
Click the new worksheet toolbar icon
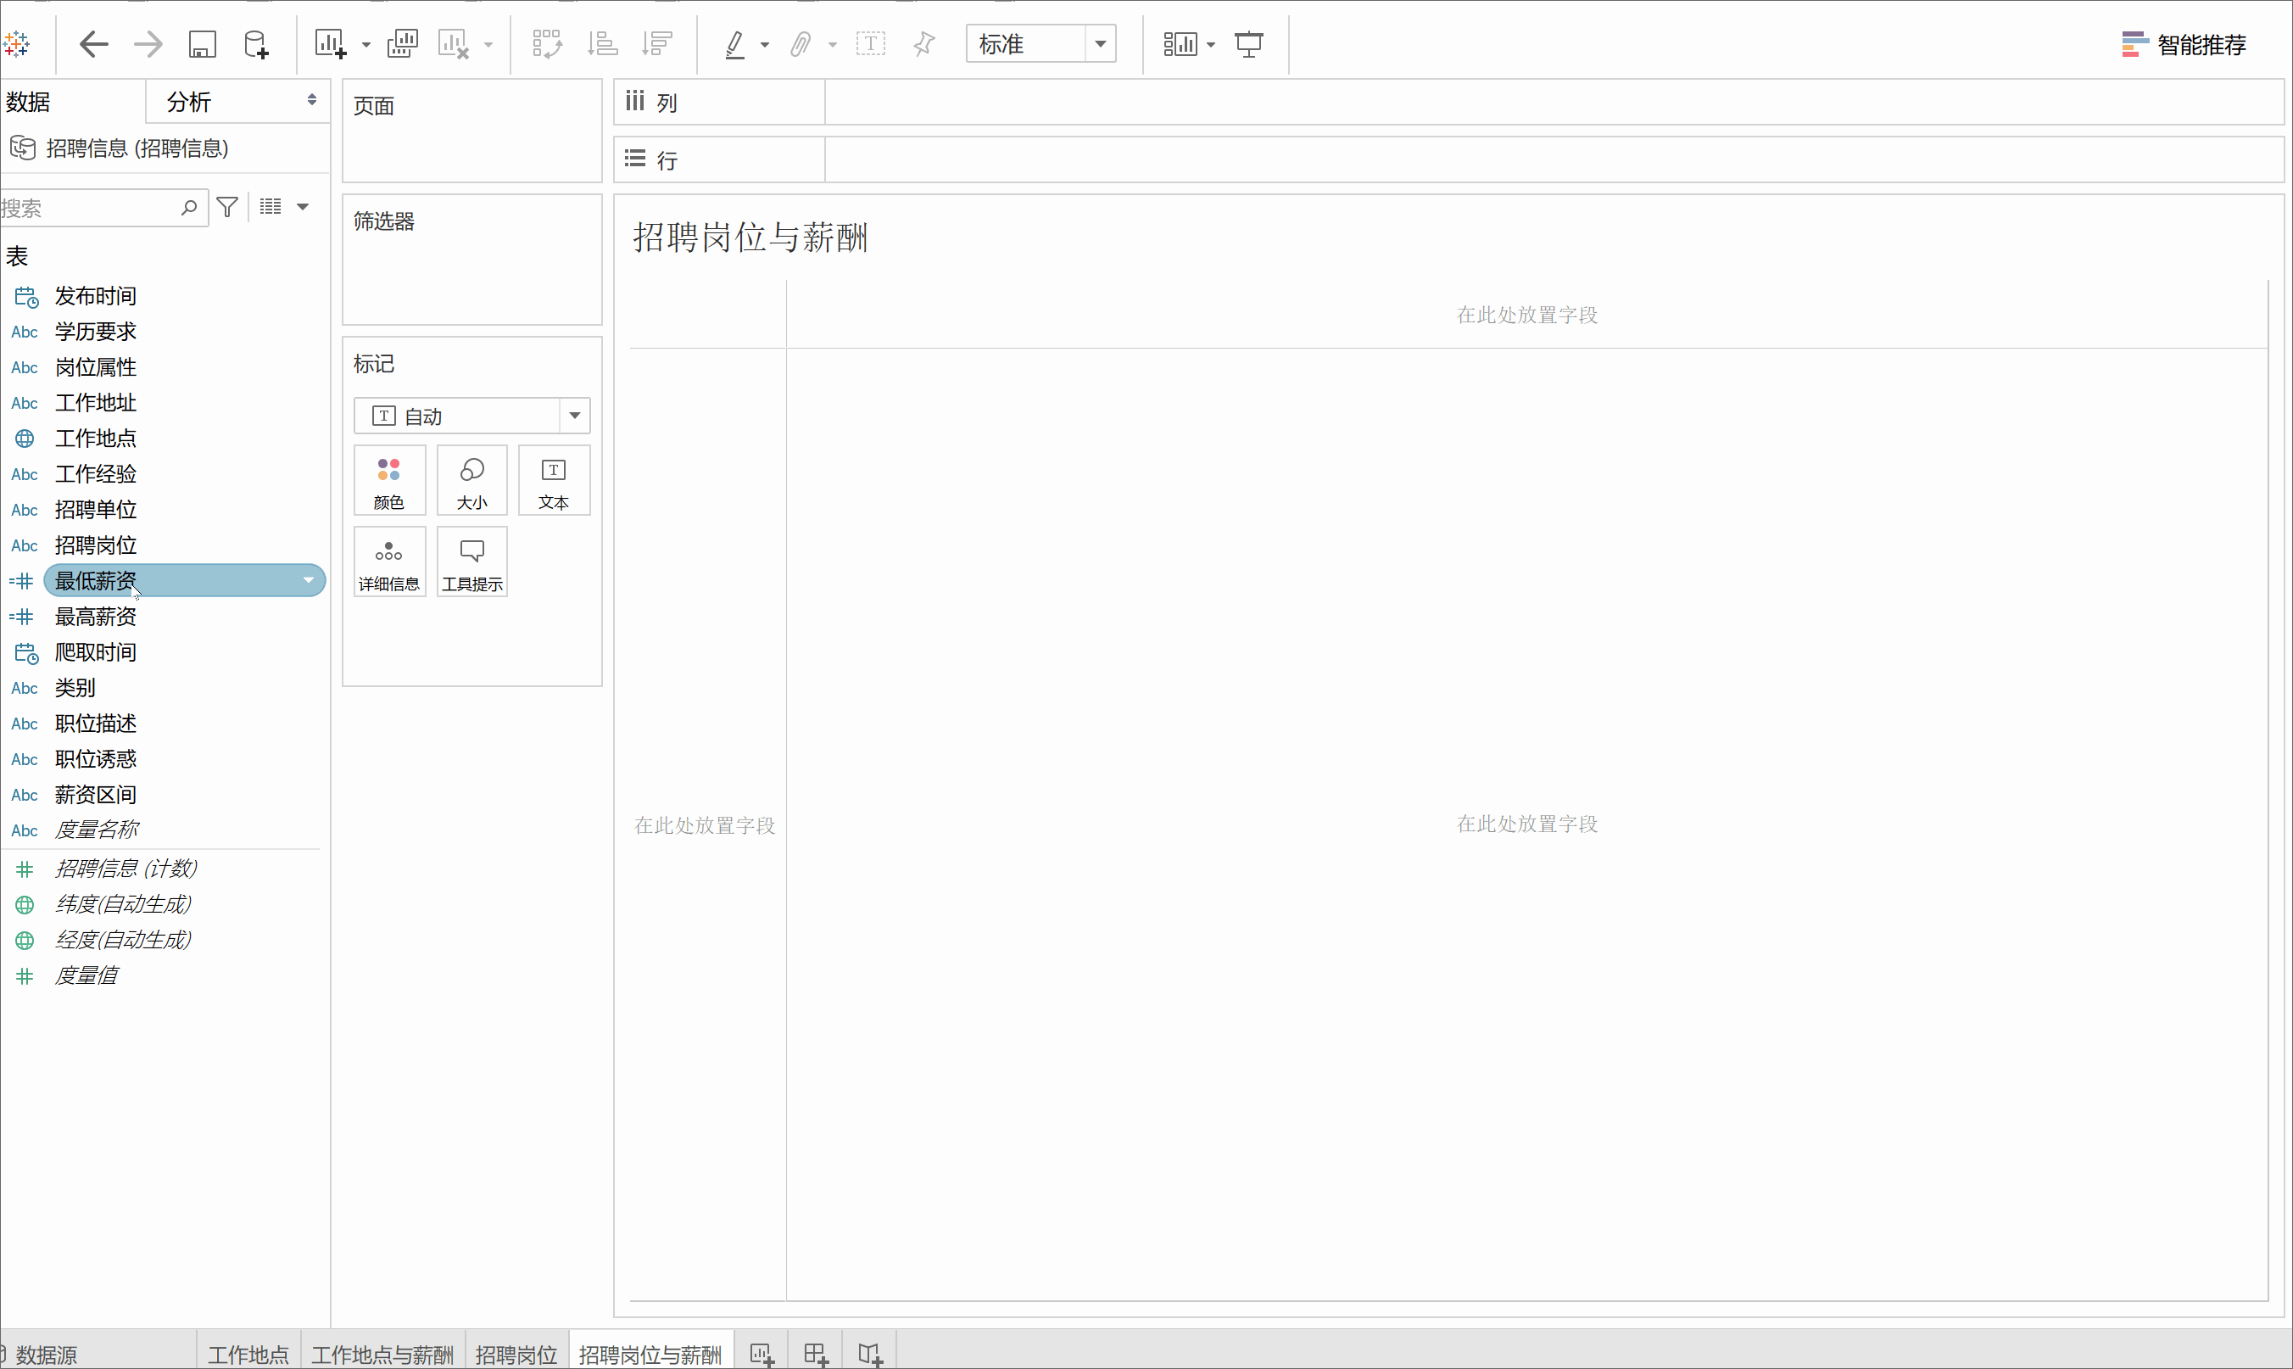point(330,44)
